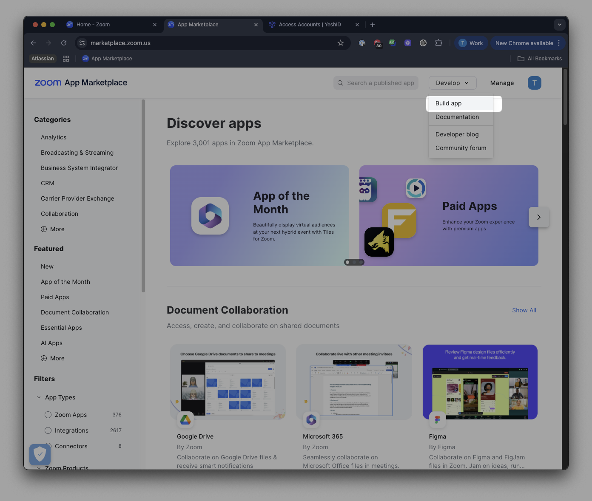
Task: Open the Chrome extensions puzzle icon
Action: pos(438,43)
